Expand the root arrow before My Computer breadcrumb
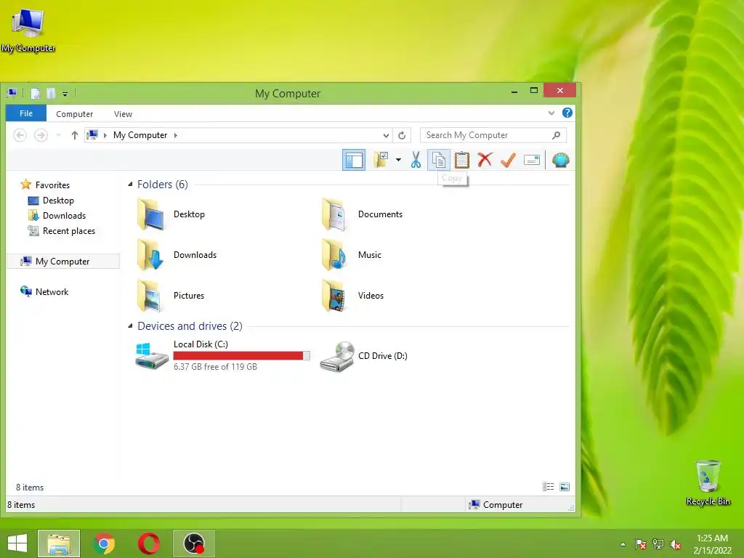Viewport: 744px width, 558px height. [105, 135]
